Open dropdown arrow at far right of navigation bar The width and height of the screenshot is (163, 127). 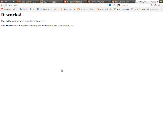coord(162,5)
